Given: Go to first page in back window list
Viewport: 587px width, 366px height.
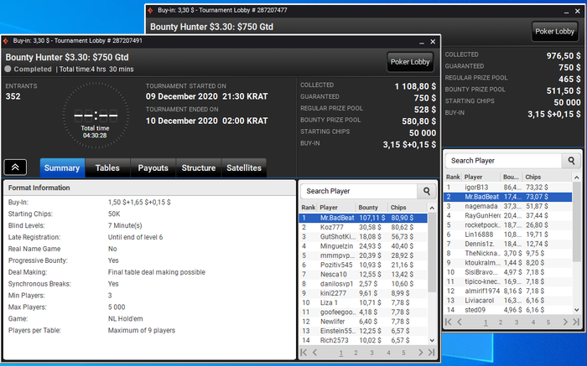Looking at the screenshot, I should point(448,322).
